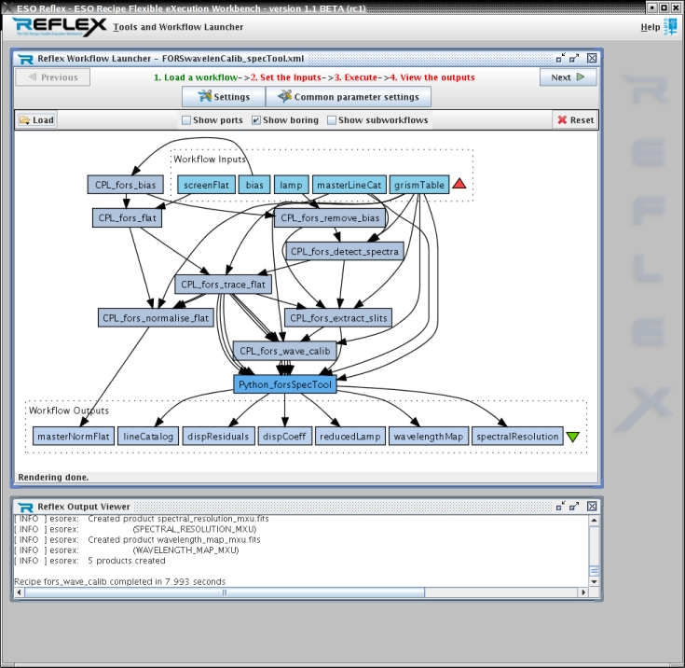Open Common parameter settings

click(349, 97)
